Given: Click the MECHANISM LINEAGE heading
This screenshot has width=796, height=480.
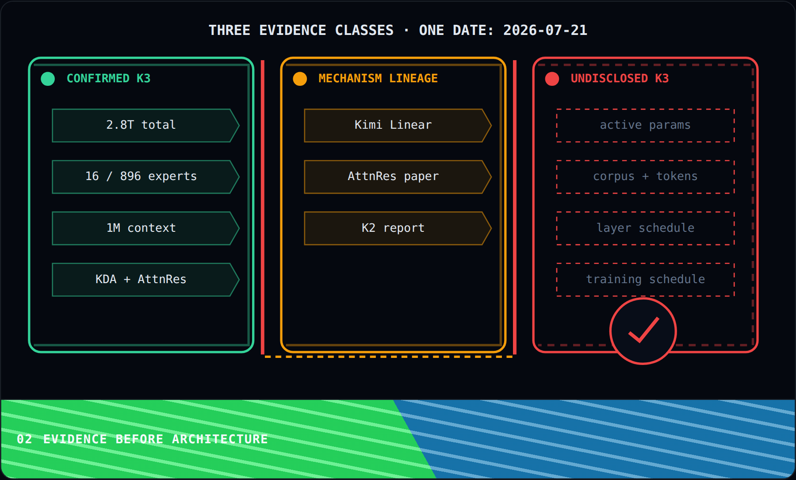Looking at the screenshot, I should 378,78.
